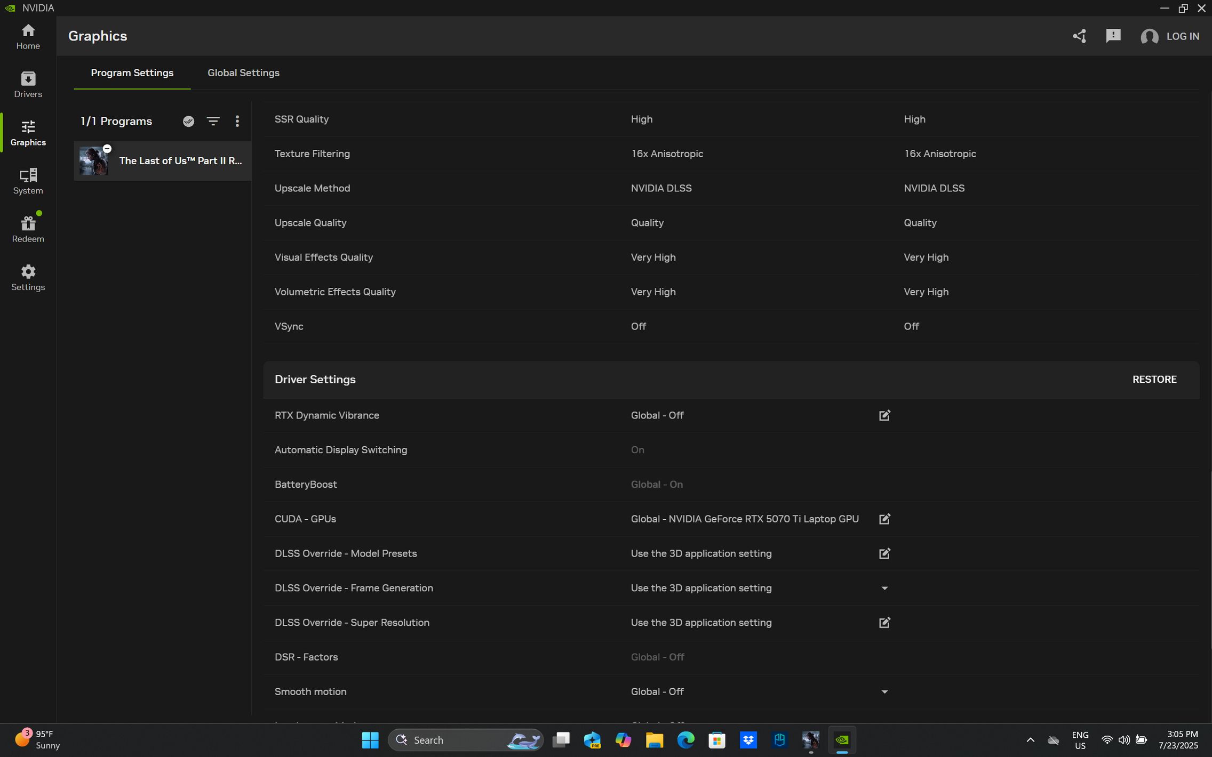Image resolution: width=1212 pixels, height=757 pixels.
Task: Expand DLSS Override - Frame Generation dropdown
Action: 884,588
